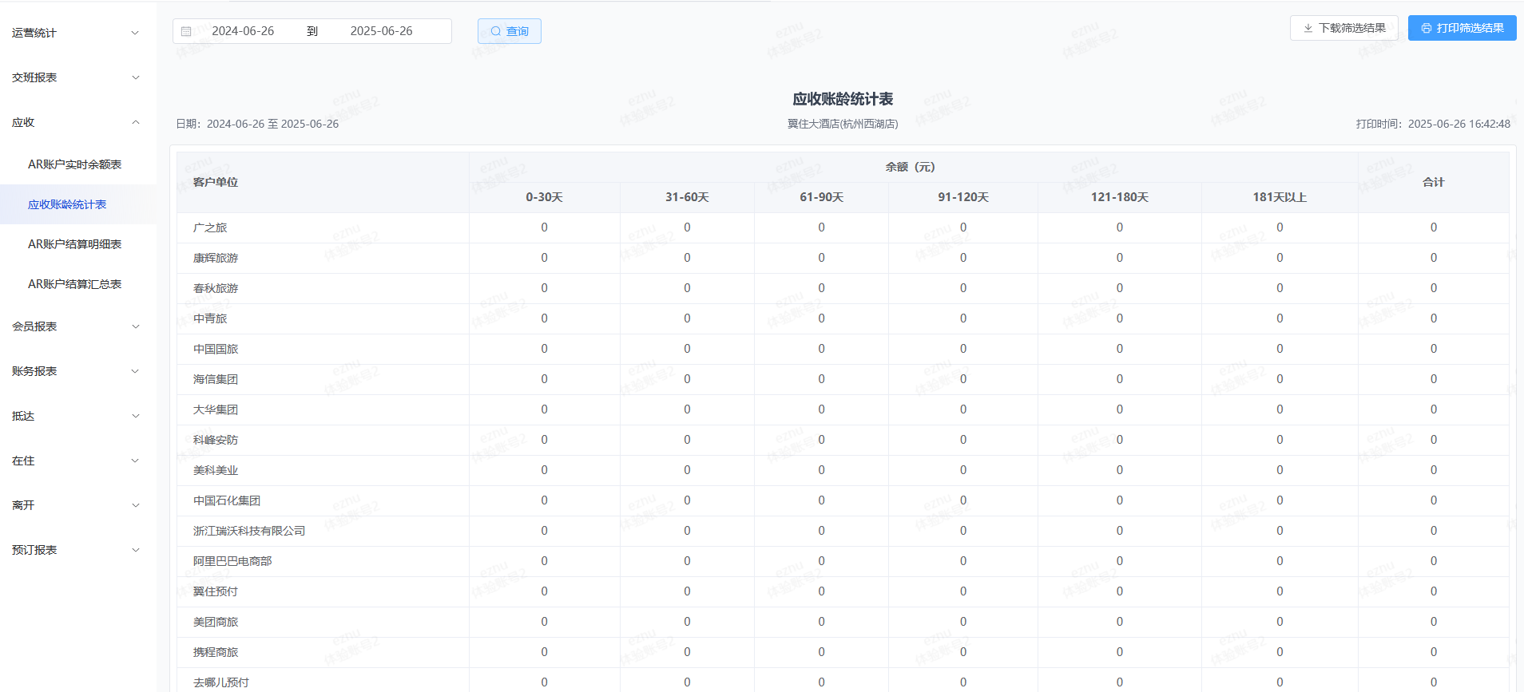This screenshot has height=692, width=1524.
Task: Click the 打印时间 timestamp text
Action: pyautogui.click(x=1433, y=124)
